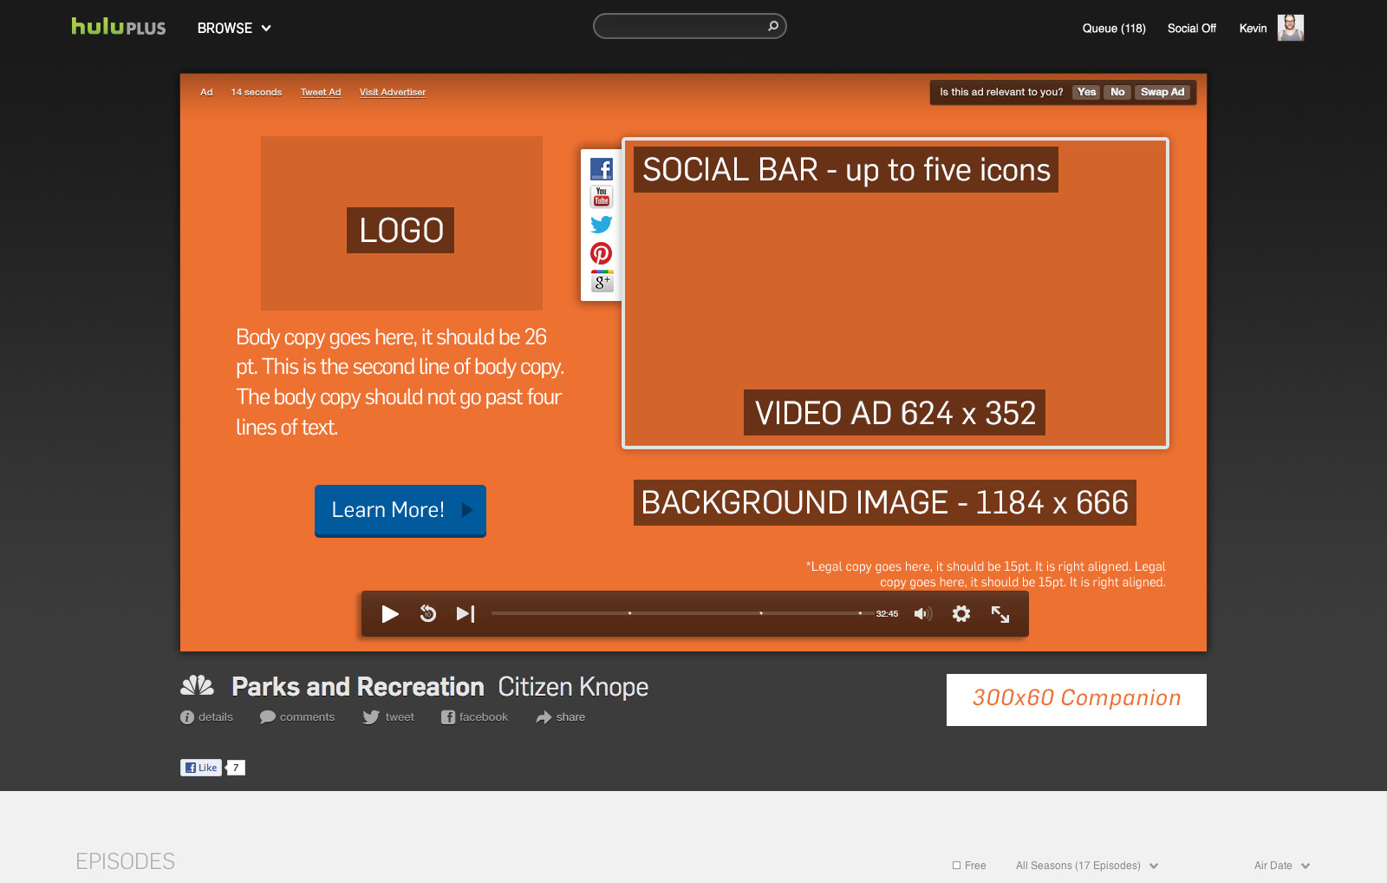Screen dimensions: 1387x883
Task: Click the Pinterest icon in social bar
Action: pyautogui.click(x=602, y=253)
